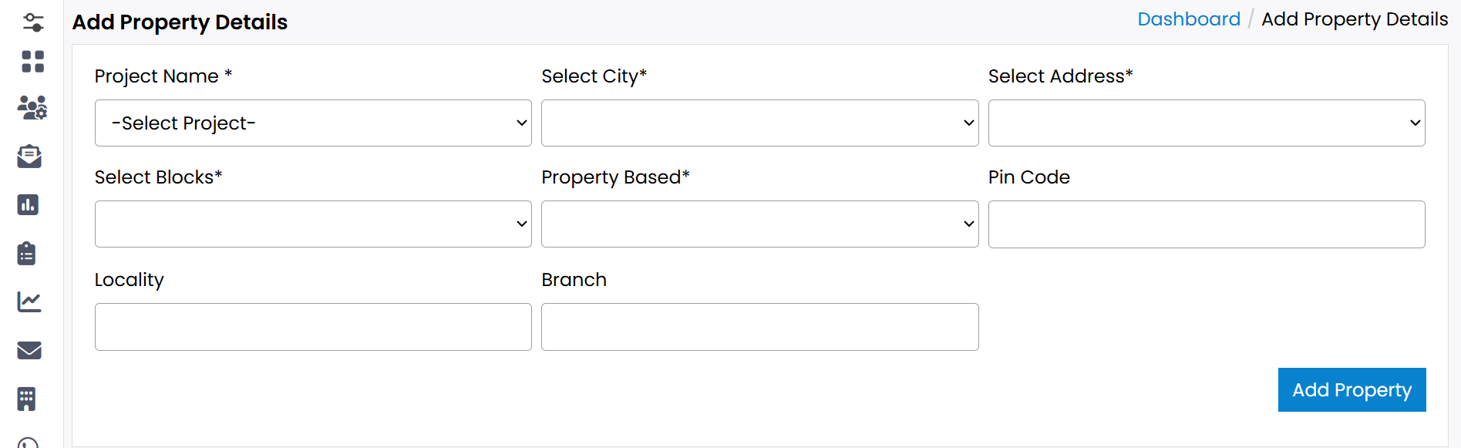Open the inbox message envelope icon
This screenshot has width=1461, height=448.
[x=29, y=157]
